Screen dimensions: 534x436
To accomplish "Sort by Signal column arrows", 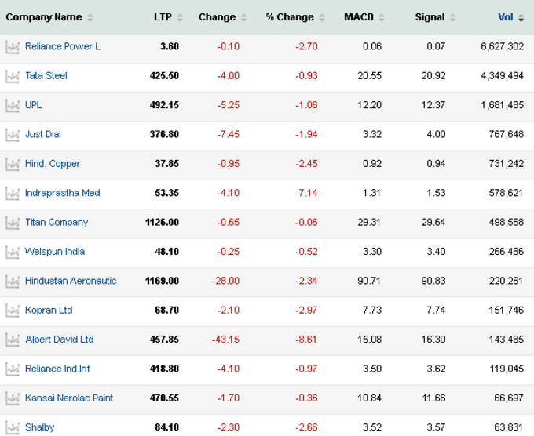I will click(452, 17).
